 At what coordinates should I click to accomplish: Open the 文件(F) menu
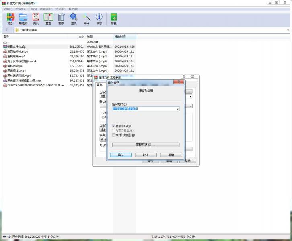coord(8,9)
